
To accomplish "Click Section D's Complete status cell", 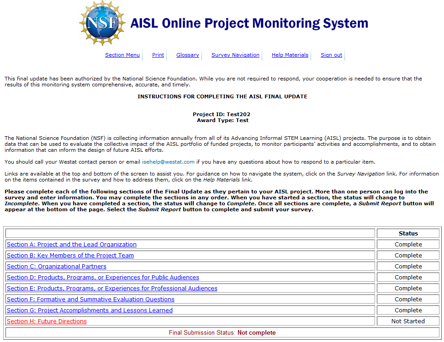I will 408,277.
